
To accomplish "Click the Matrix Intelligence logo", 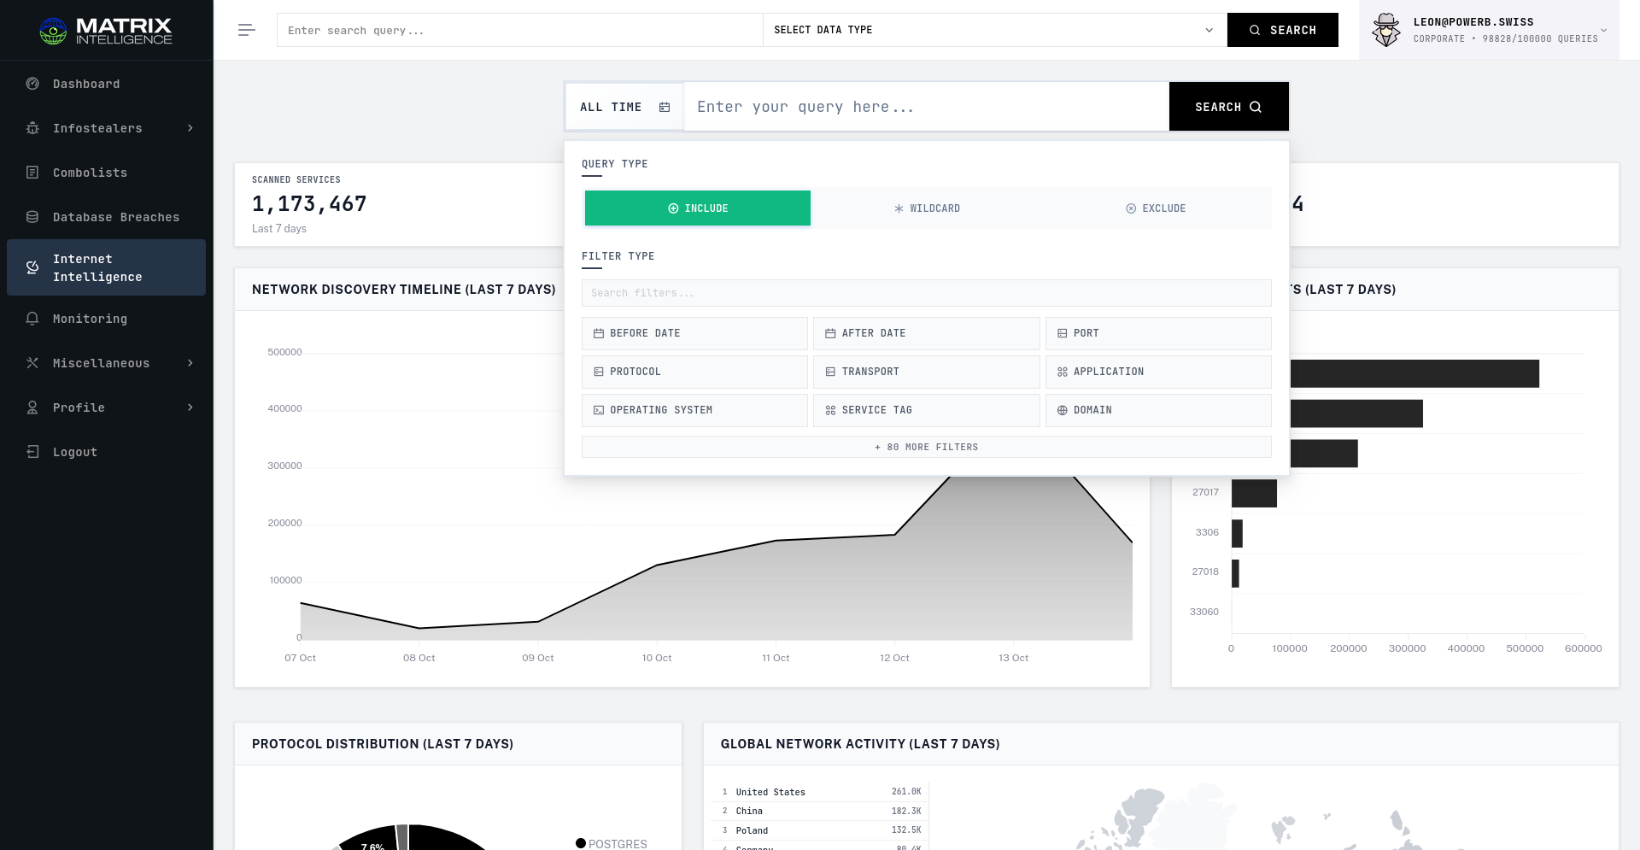I will (x=106, y=31).
